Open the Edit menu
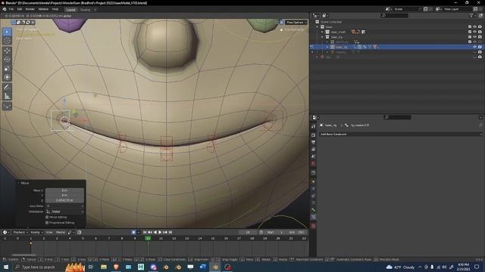485x272 pixels. tap(20, 9)
